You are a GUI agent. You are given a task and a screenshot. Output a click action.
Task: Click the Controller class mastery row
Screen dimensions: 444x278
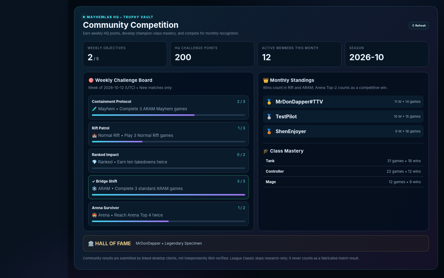[x=343, y=171]
